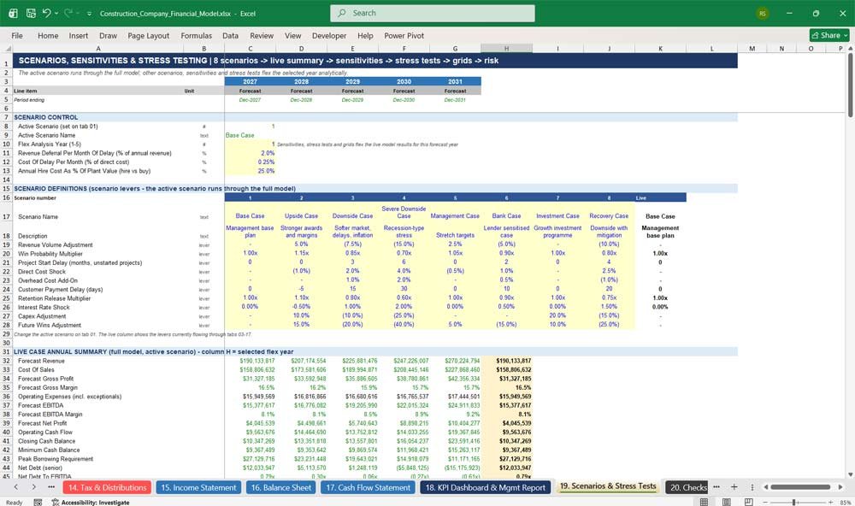Click the left sheet tabs ellipsis
Viewport: 855px width, 506px height.
(x=51, y=487)
